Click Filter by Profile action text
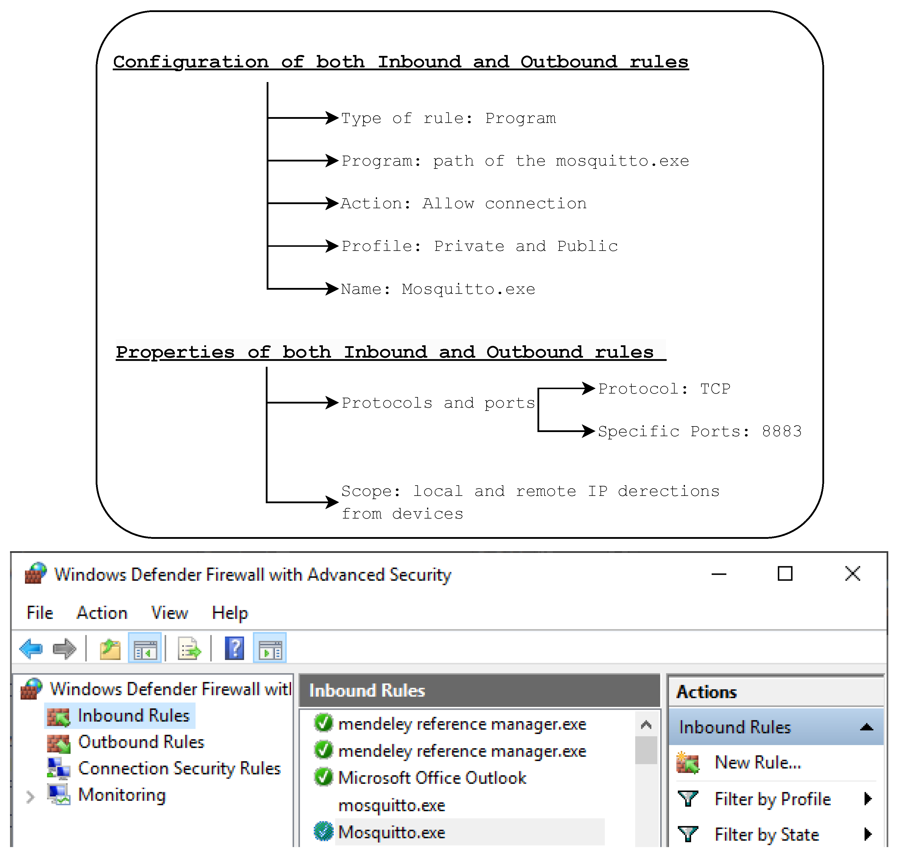The height and width of the screenshot is (860, 898). 773,799
